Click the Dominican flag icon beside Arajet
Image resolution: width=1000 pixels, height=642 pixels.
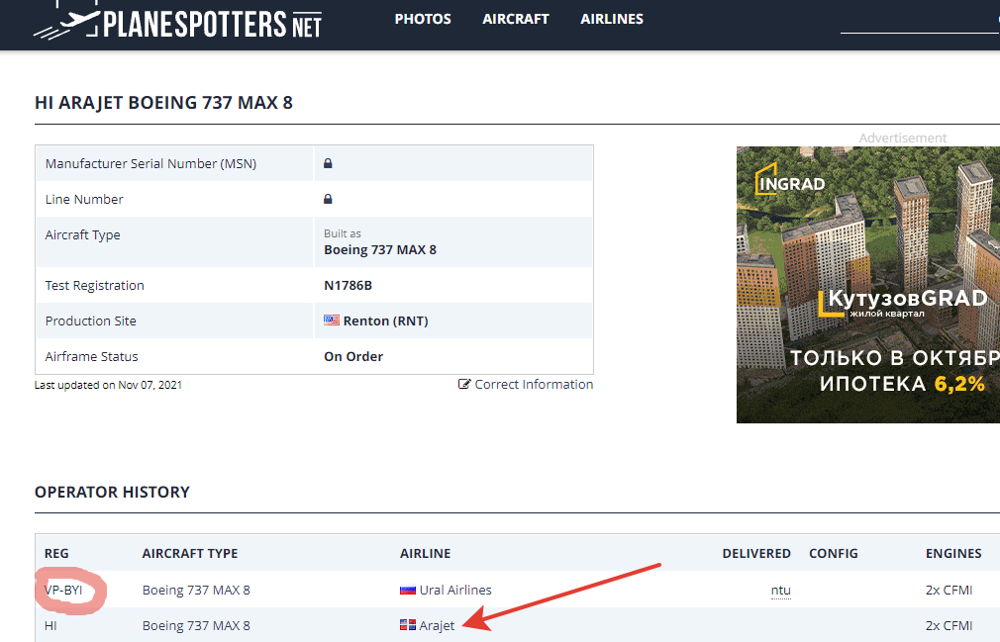(x=408, y=625)
